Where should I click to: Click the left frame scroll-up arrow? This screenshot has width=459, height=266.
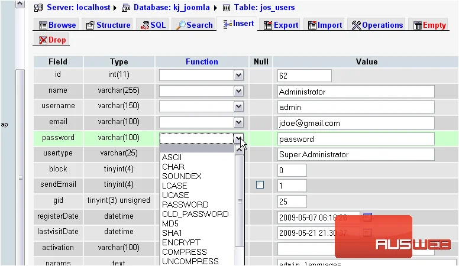[x=20, y=4]
